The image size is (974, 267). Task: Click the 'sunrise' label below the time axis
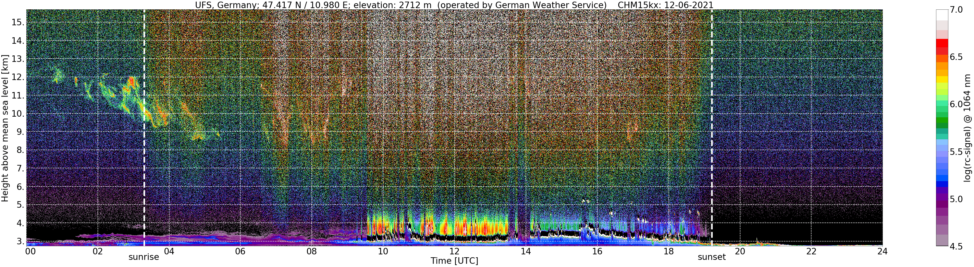[144, 257]
